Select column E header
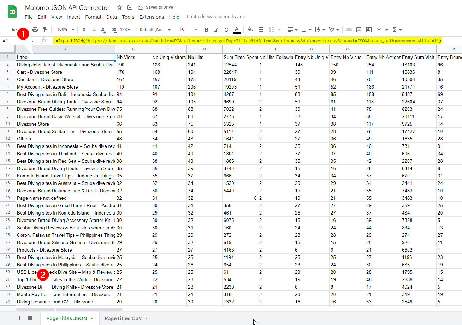 pos(240,49)
